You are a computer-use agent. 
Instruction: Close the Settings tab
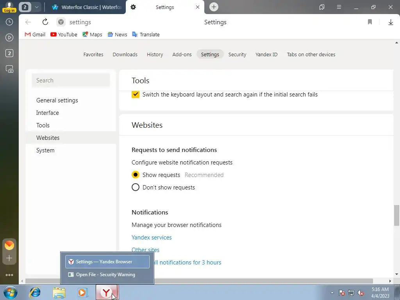click(197, 7)
